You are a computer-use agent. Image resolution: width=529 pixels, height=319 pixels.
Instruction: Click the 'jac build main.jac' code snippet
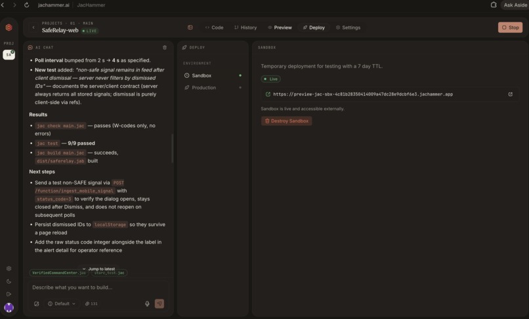pos(60,153)
